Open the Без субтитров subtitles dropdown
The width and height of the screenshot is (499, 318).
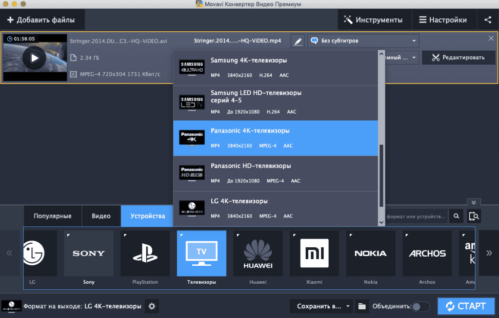(x=363, y=41)
